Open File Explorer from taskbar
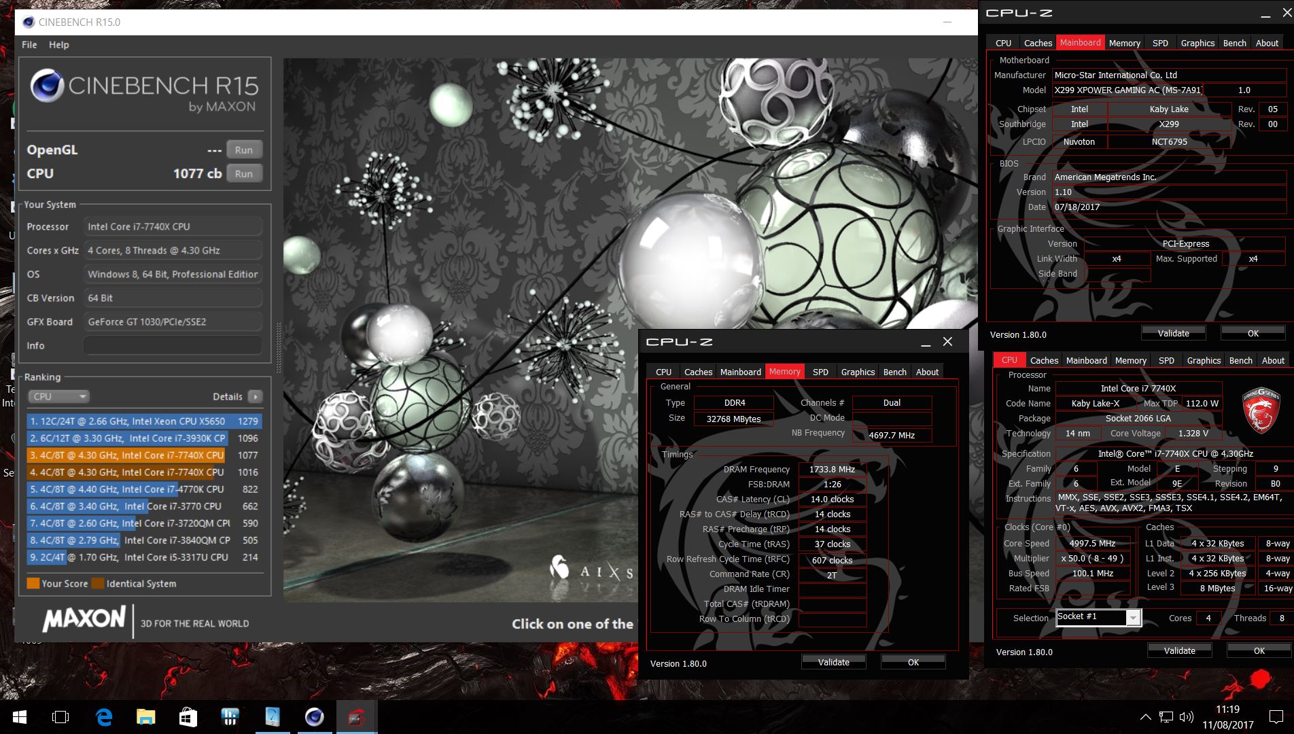Image resolution: width=1294 pixels, height=734 pixels. 145,717
